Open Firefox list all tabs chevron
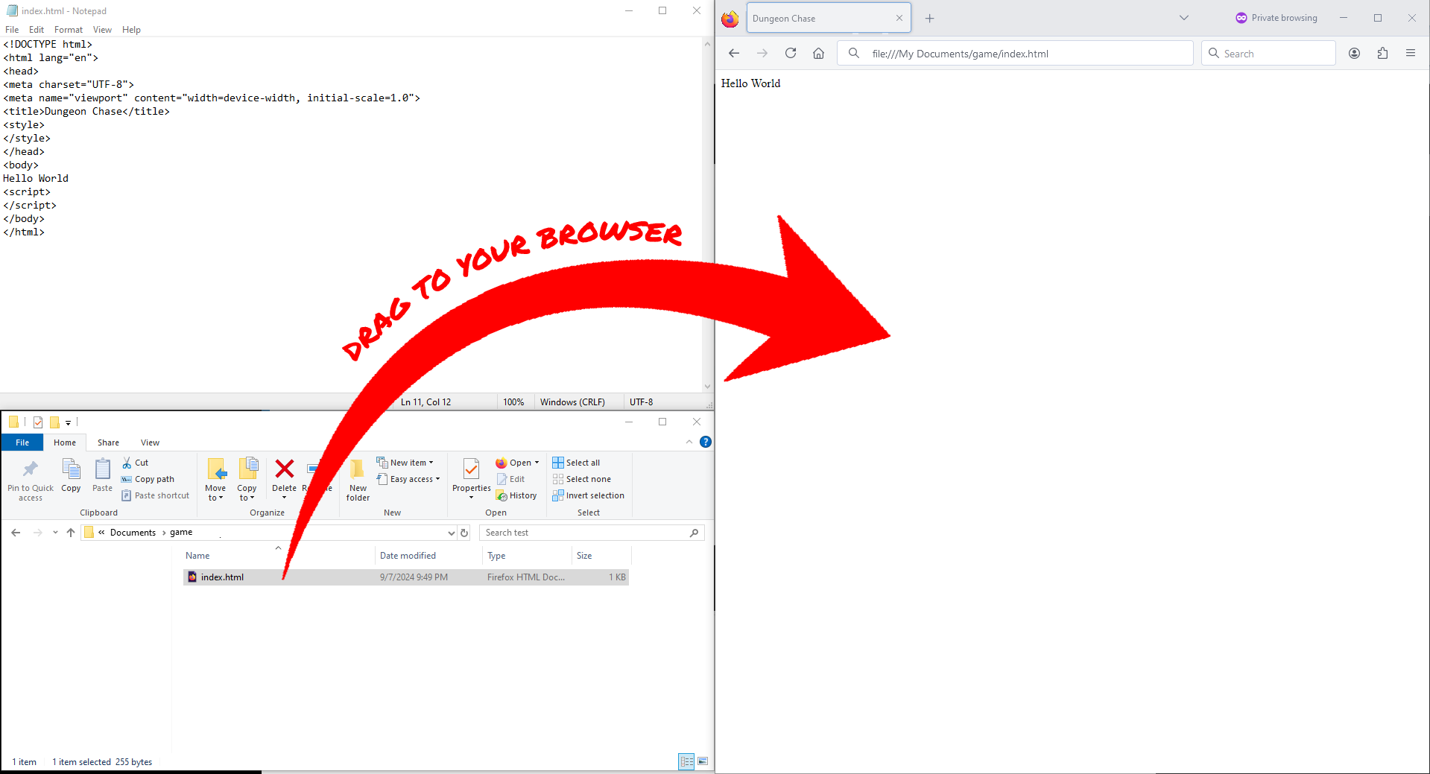The width and height of the screenshot is (1430, 774). tap(1184, 18)
